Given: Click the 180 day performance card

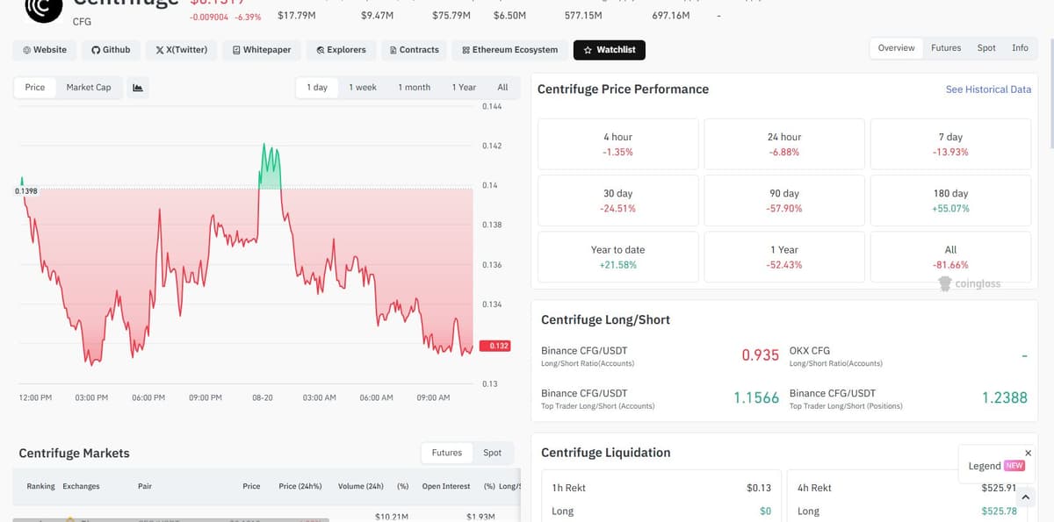Looking at the screenshot, I should click(950, 200).
